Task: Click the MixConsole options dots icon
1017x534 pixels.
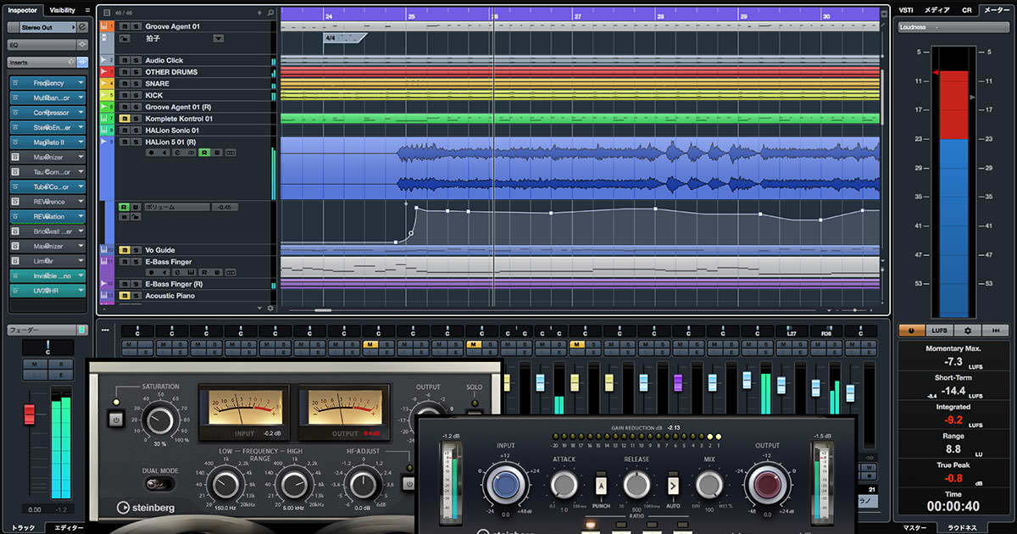Action: pos(105,330)
